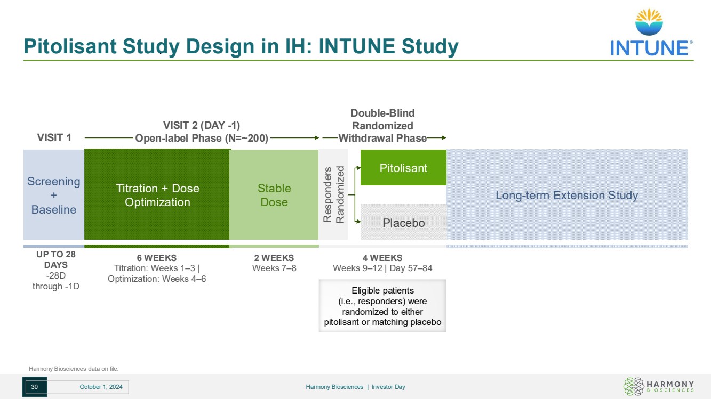Click the arrow after Open-label Phase label

[315, 137]
